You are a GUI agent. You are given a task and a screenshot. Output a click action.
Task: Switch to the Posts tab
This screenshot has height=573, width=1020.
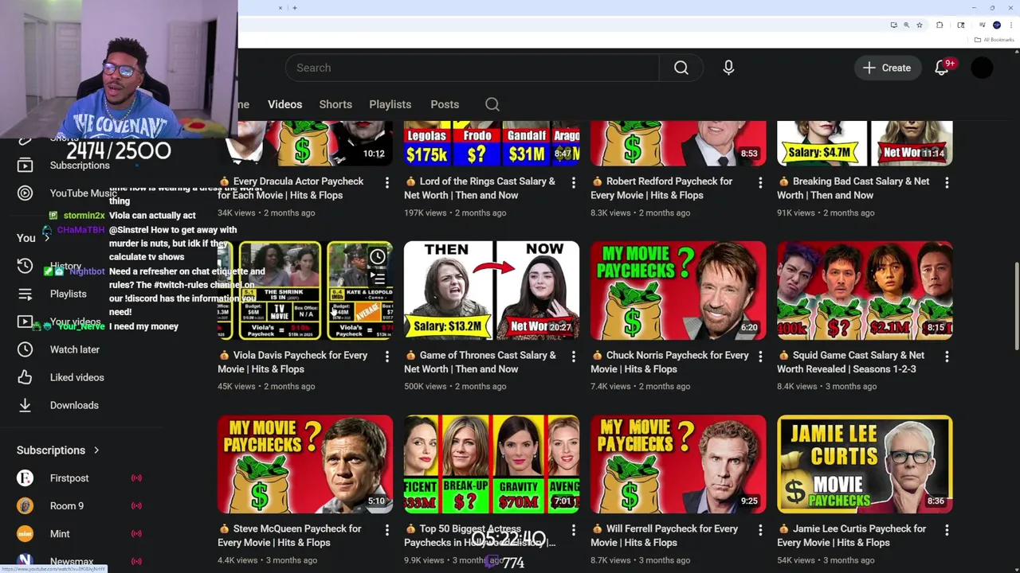[445, 104]
